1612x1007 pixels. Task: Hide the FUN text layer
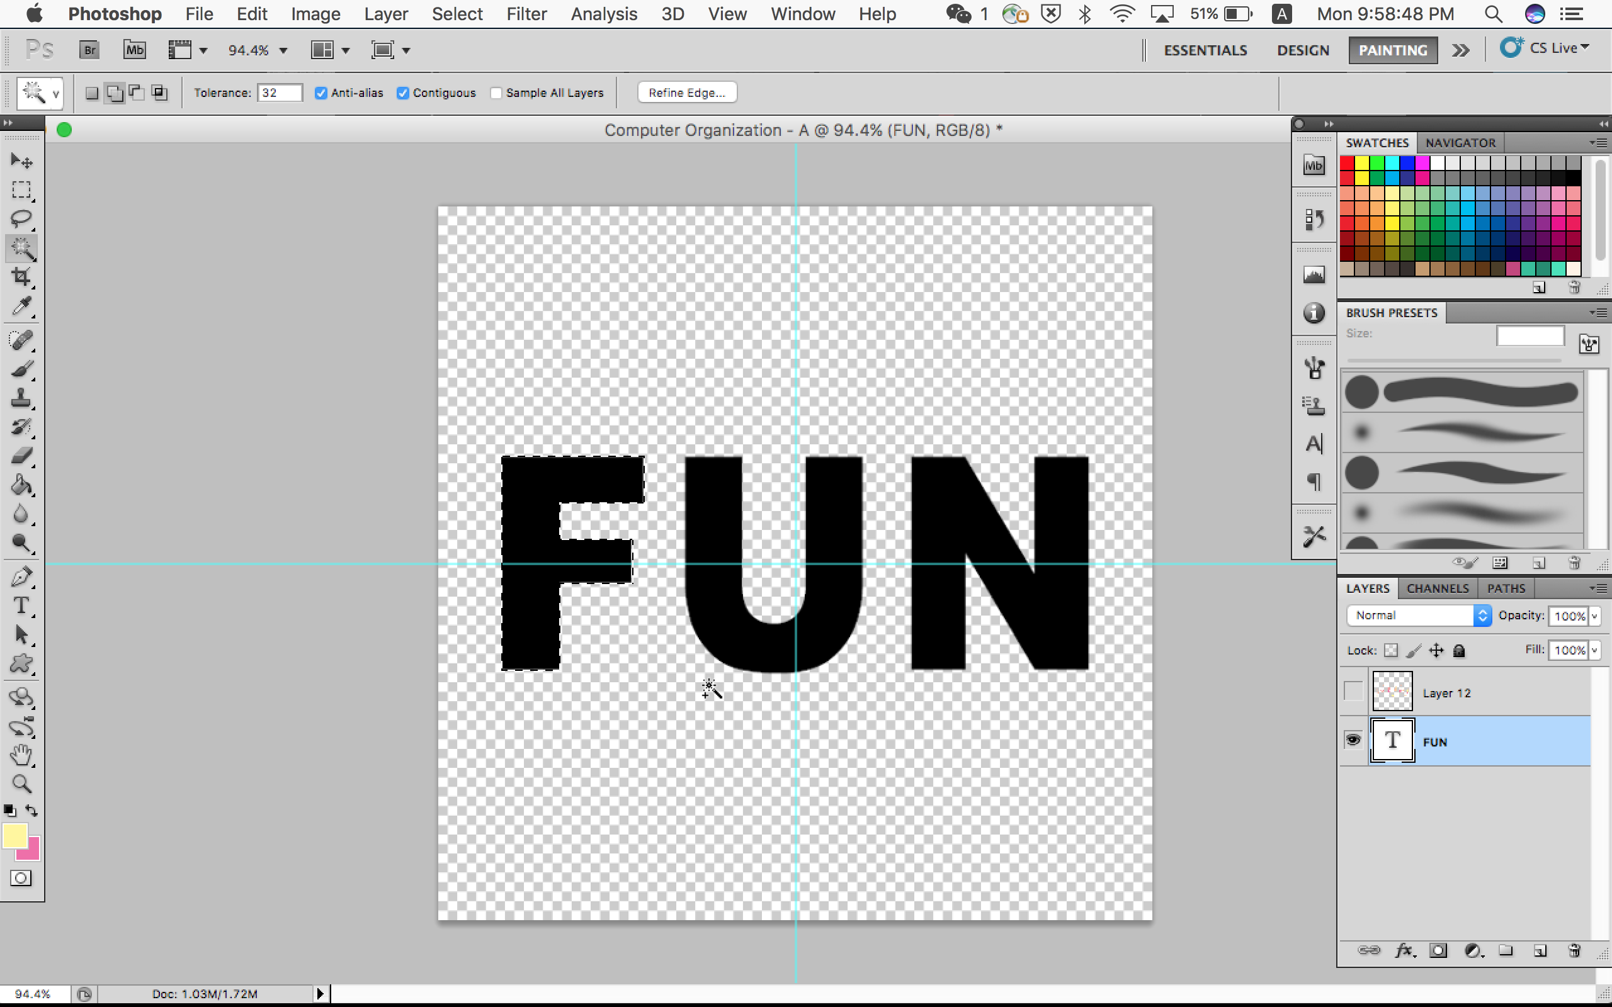click(x=1353, y=740)
